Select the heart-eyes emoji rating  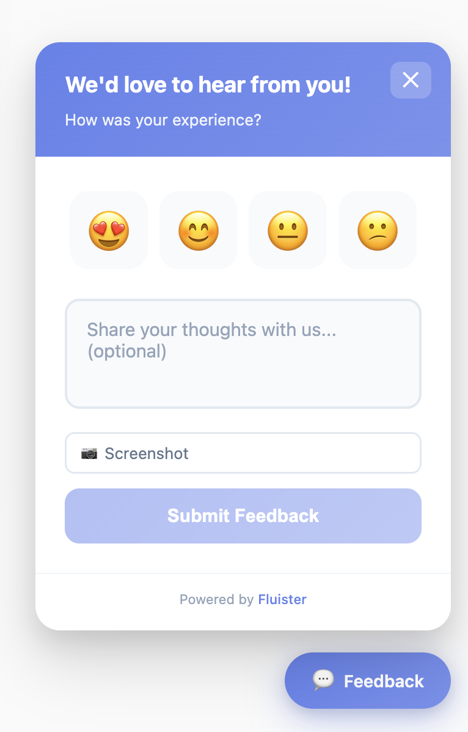tap(109, 231)
